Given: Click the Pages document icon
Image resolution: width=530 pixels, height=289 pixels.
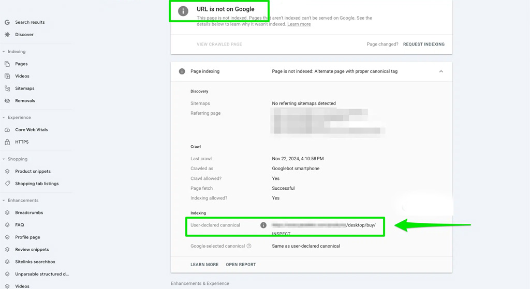Looking at the screenshot, I should pos(7,64).
